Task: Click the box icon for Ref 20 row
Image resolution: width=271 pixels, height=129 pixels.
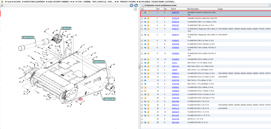Action: coord(145,98)
